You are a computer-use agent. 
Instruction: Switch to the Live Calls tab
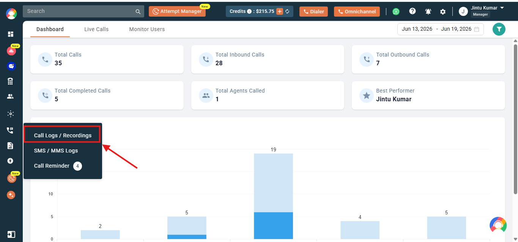[x=96, y=29]
